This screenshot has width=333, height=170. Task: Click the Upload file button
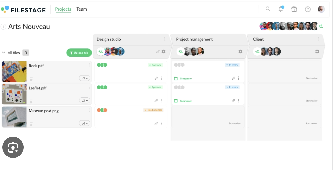tap(79, 53)
